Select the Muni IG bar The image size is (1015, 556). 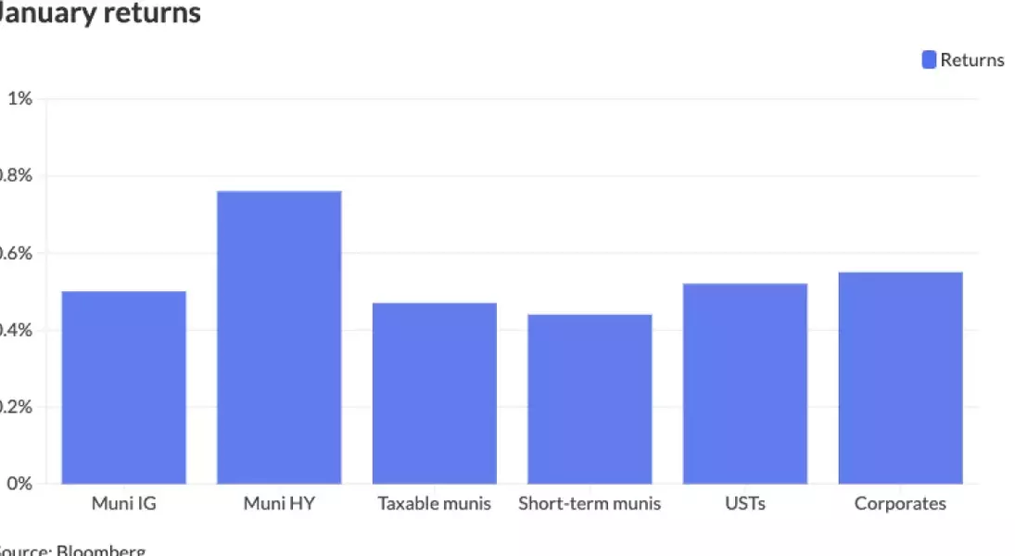click(124, 387)
